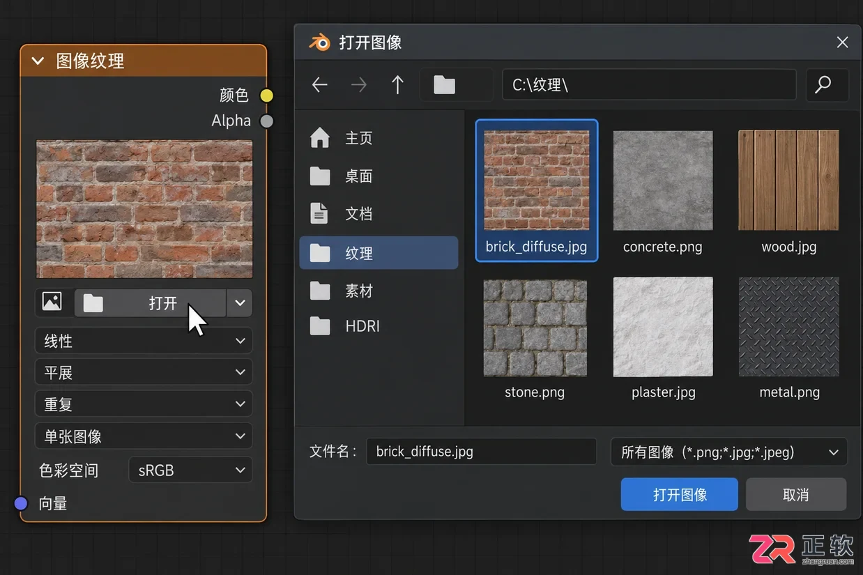Select the concrete.png thumbnail
Image resolution: width=863 pixels, height=575 pixels.
click(663, 181)
